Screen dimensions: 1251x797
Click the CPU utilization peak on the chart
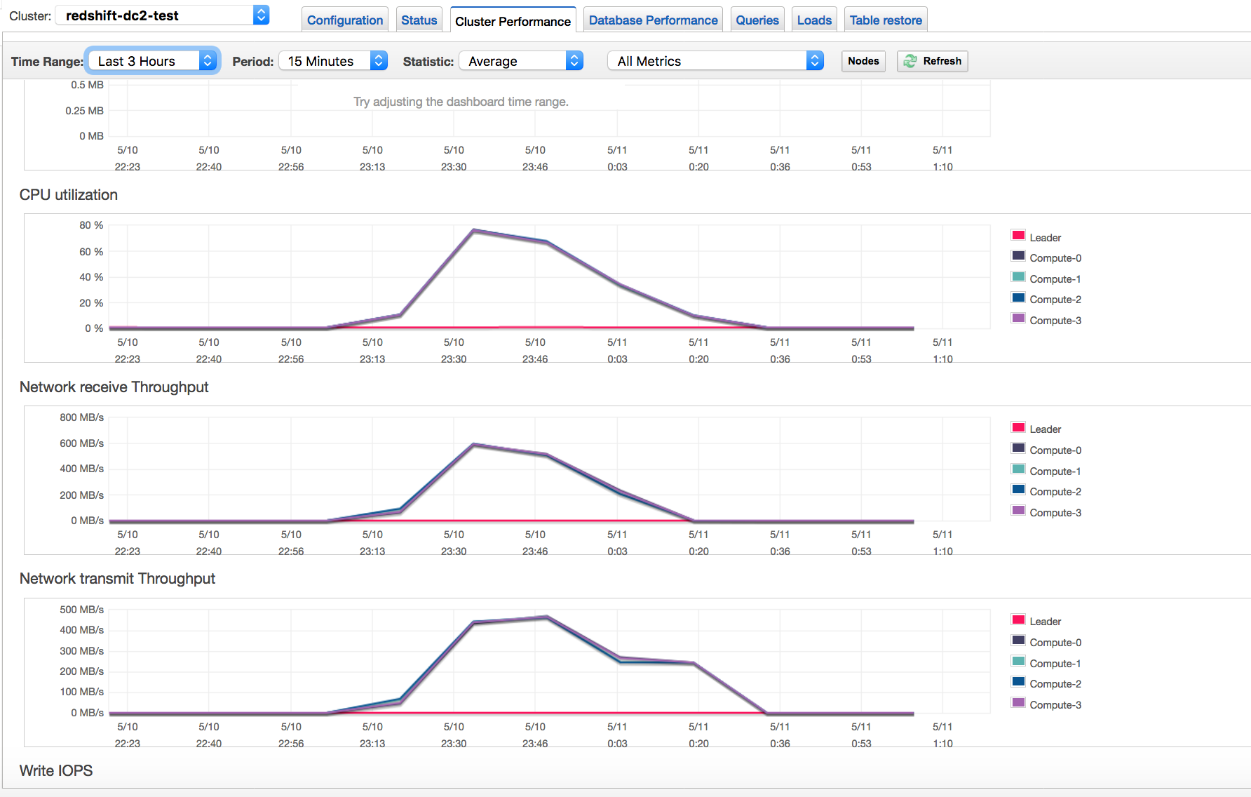coord(475,230)
